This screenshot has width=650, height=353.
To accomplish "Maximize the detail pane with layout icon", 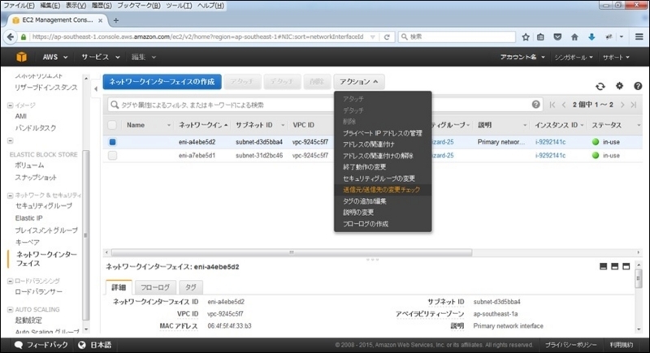I will point(626,266).
